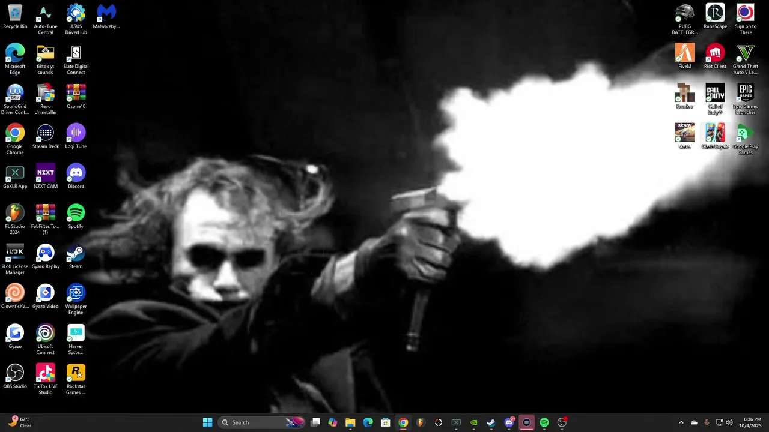Launch Auto-Tune Central from the desktop
The height and width of the screenshot is (432, 769).
coord(46,19)
